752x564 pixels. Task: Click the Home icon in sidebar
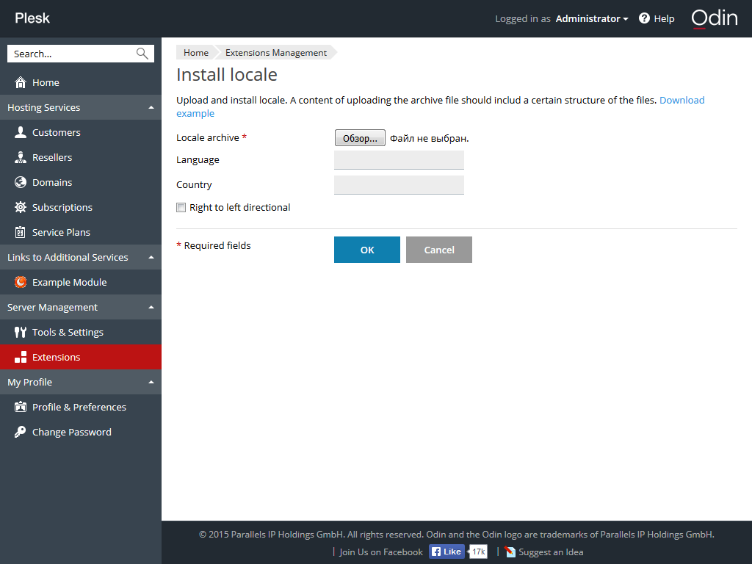[x=21, y=82]
